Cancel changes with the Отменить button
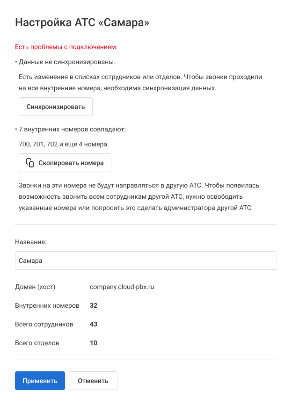This screenshot has height=405, width=292. tap(93, 381)
